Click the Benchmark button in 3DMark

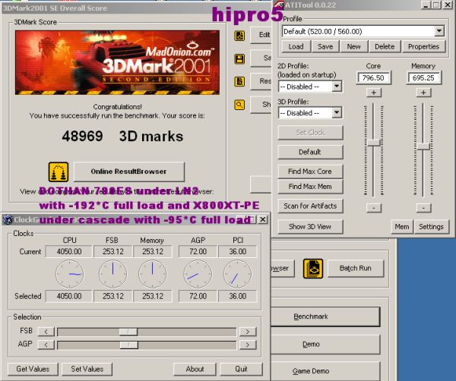point(325,316)
